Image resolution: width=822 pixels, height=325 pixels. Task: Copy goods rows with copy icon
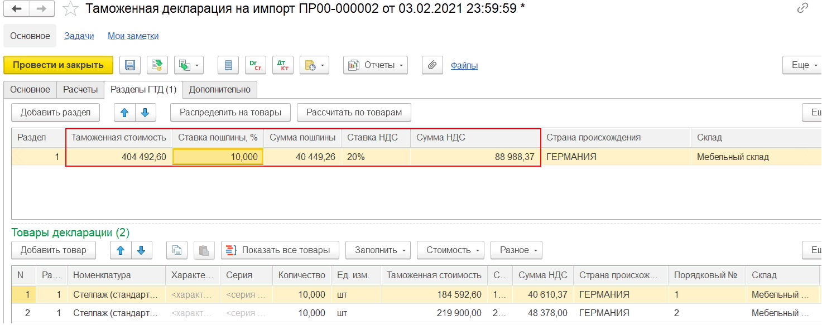[x=177, y=250]
